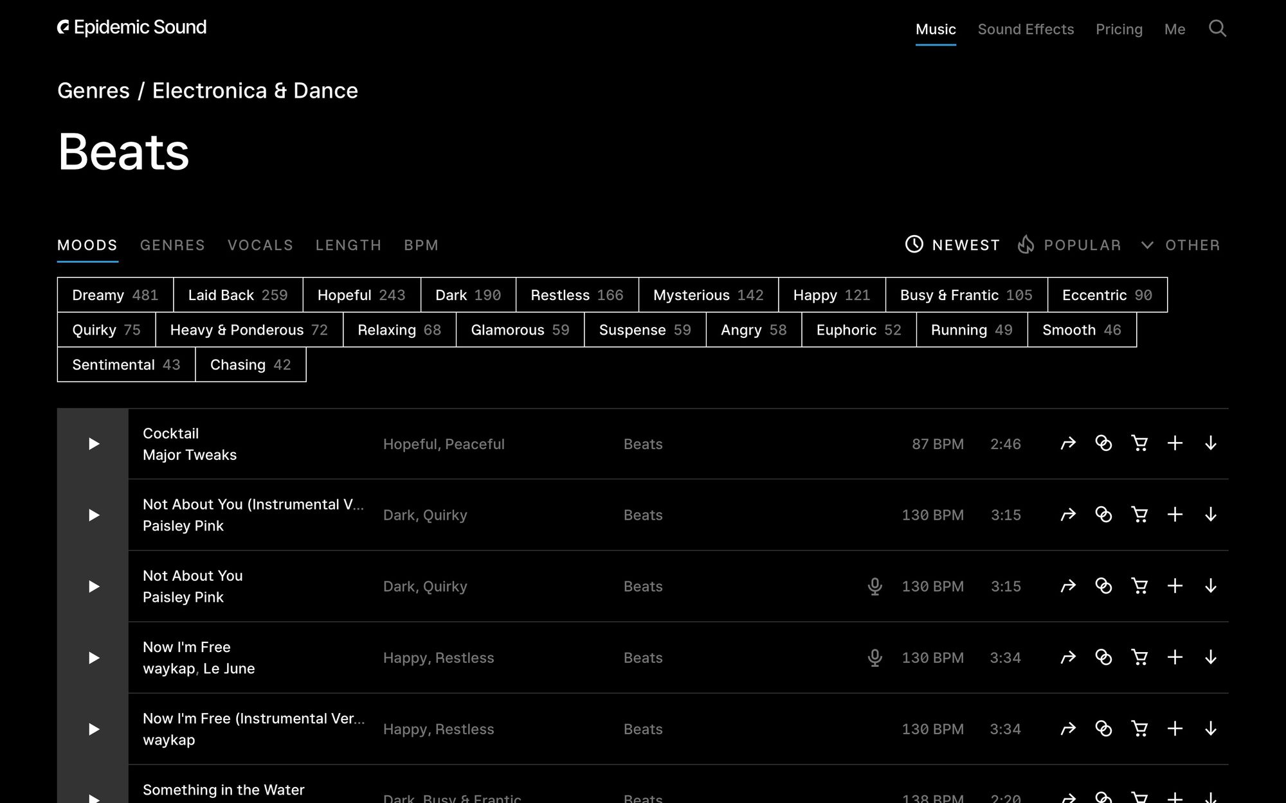
Task: Filter by Dark mood
Action: click(468, 295)
